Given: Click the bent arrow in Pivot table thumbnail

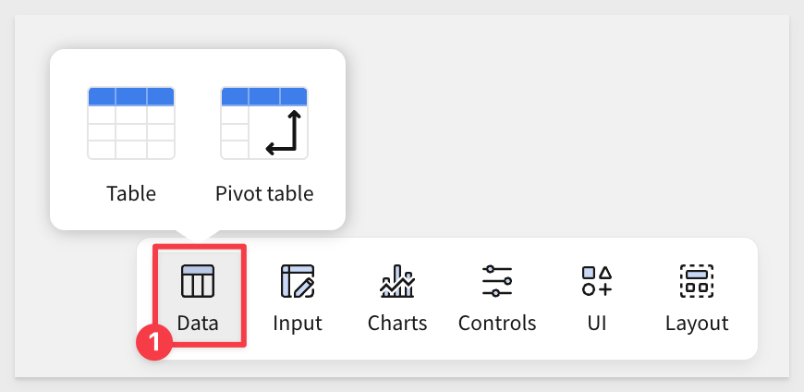Looking at the screenshot, I should [x=284, y=132].
